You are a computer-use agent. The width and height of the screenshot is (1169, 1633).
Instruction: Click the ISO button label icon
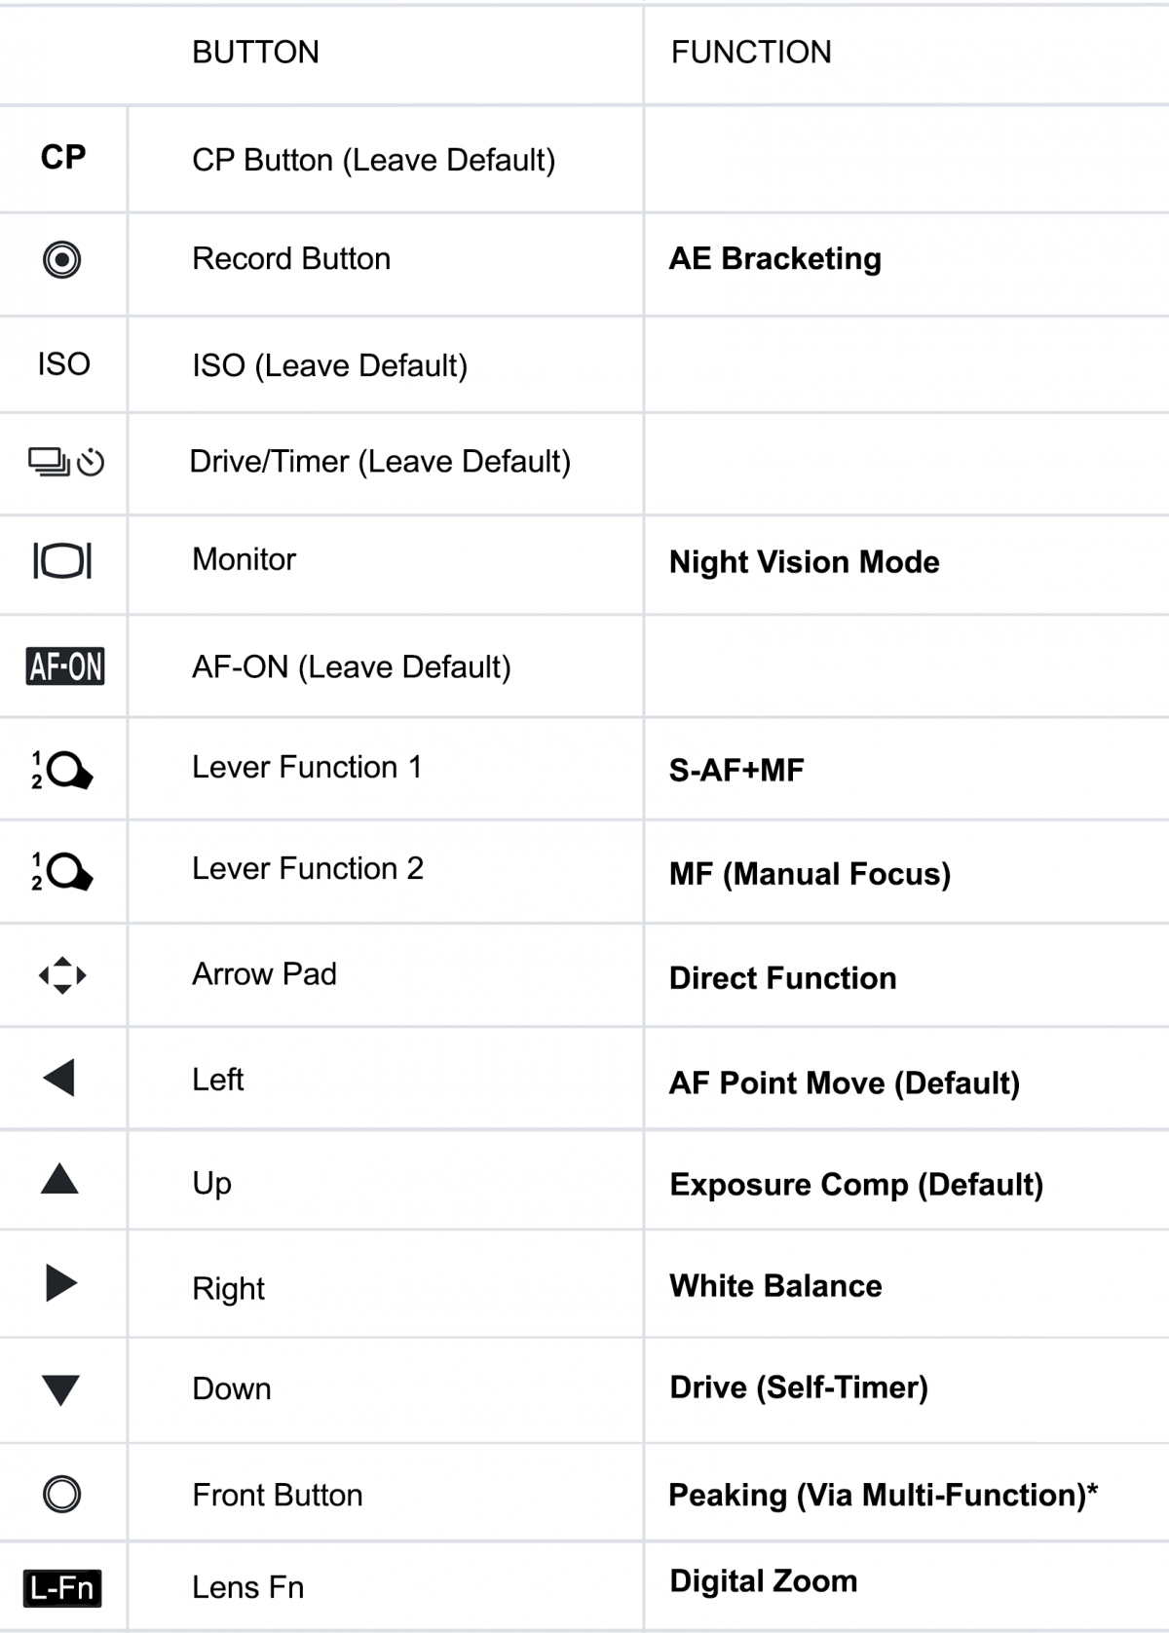[x=63, y=364]
